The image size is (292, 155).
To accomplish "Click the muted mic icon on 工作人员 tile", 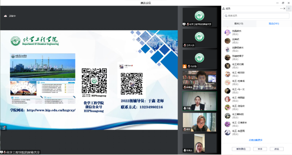I will 185,45.
